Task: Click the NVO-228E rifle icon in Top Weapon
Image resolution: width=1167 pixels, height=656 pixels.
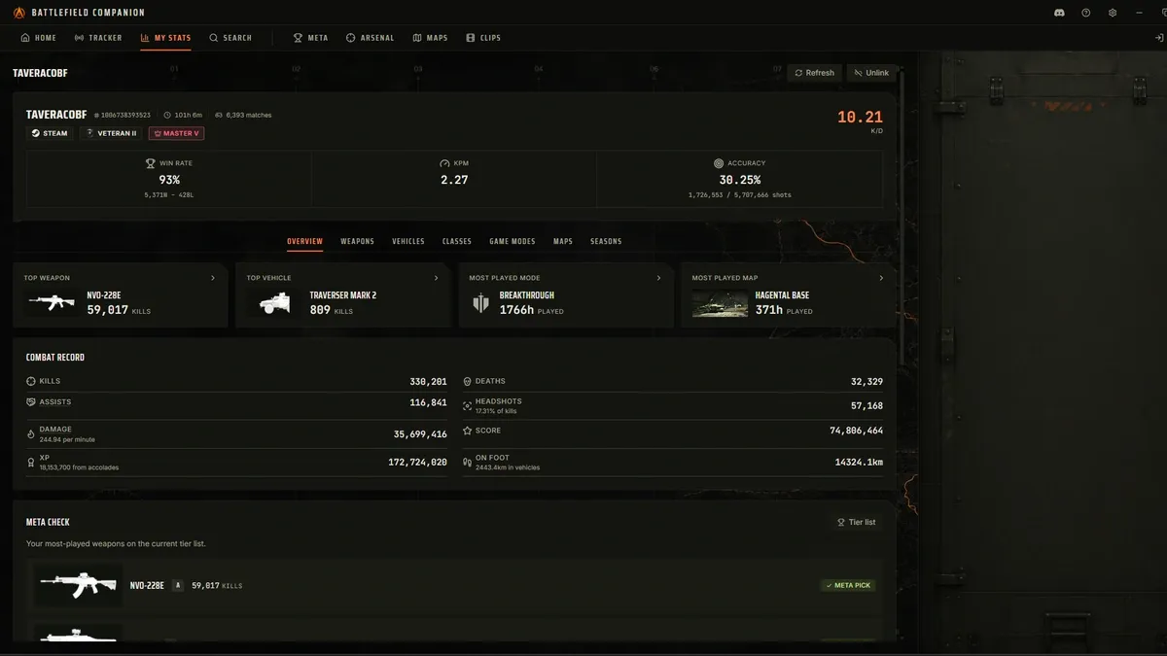Action: coord(52,302)
